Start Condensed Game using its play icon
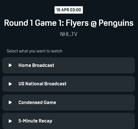138x129 pixels. pyautogui.click(x=10, y=102)
